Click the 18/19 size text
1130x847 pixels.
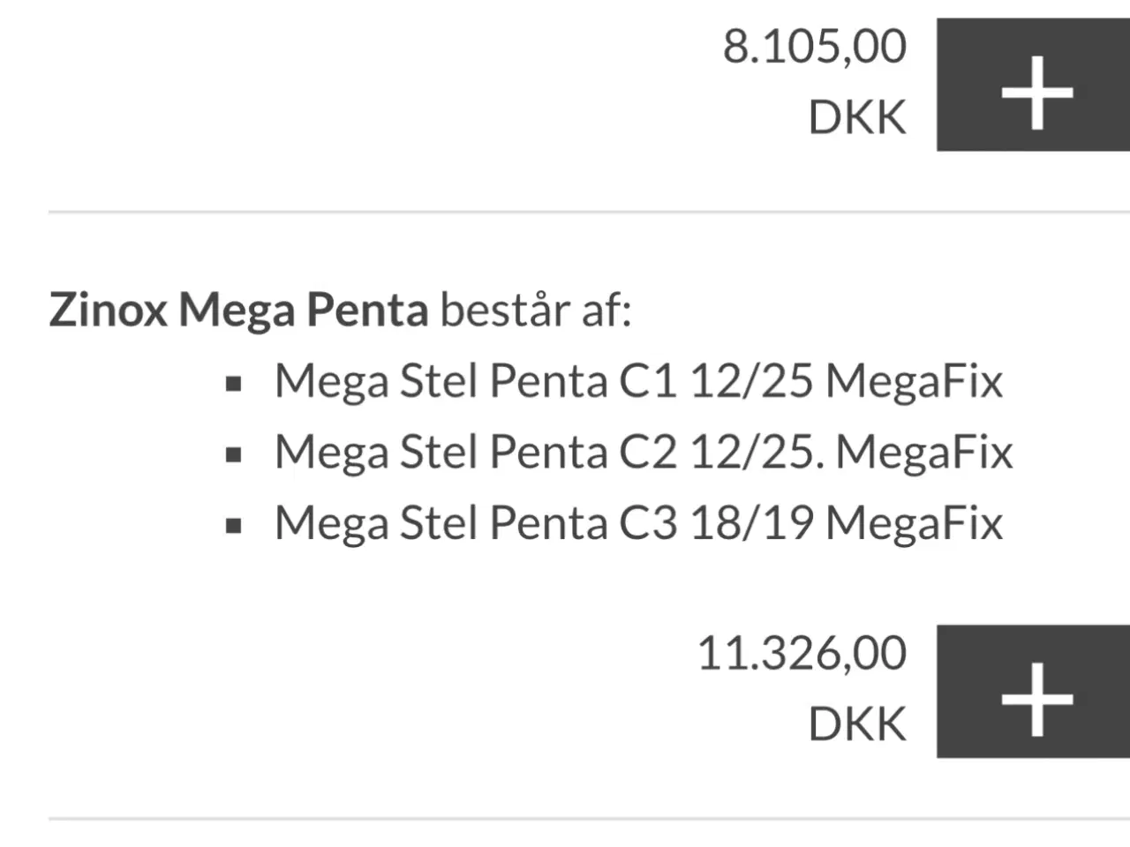tap(751, 523)
